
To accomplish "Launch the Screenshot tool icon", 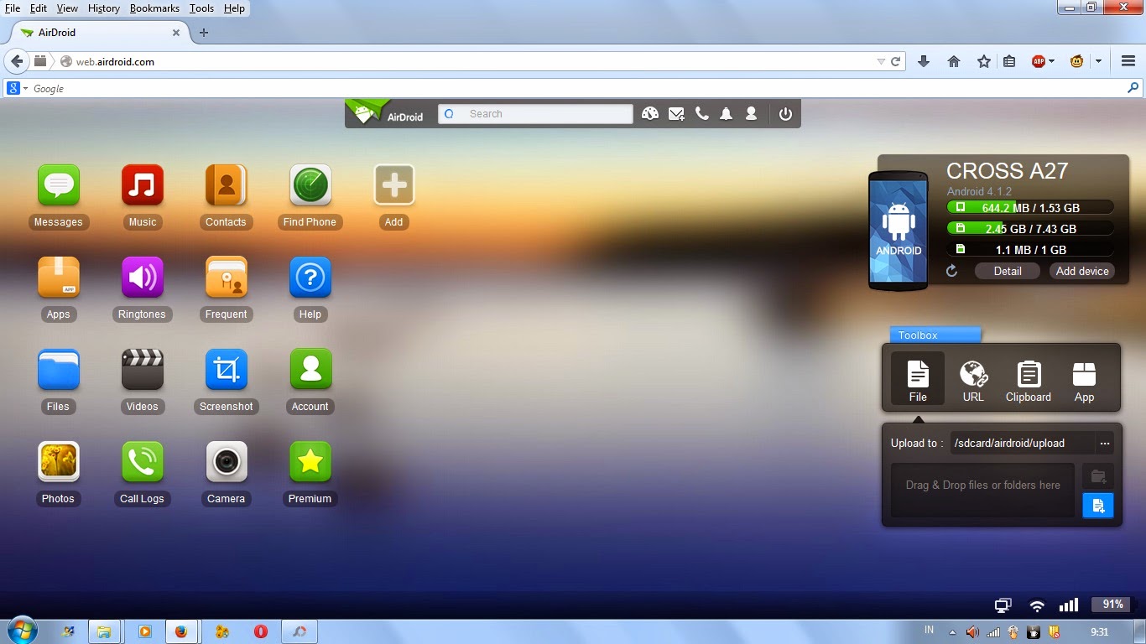I will tap(227, 369).
